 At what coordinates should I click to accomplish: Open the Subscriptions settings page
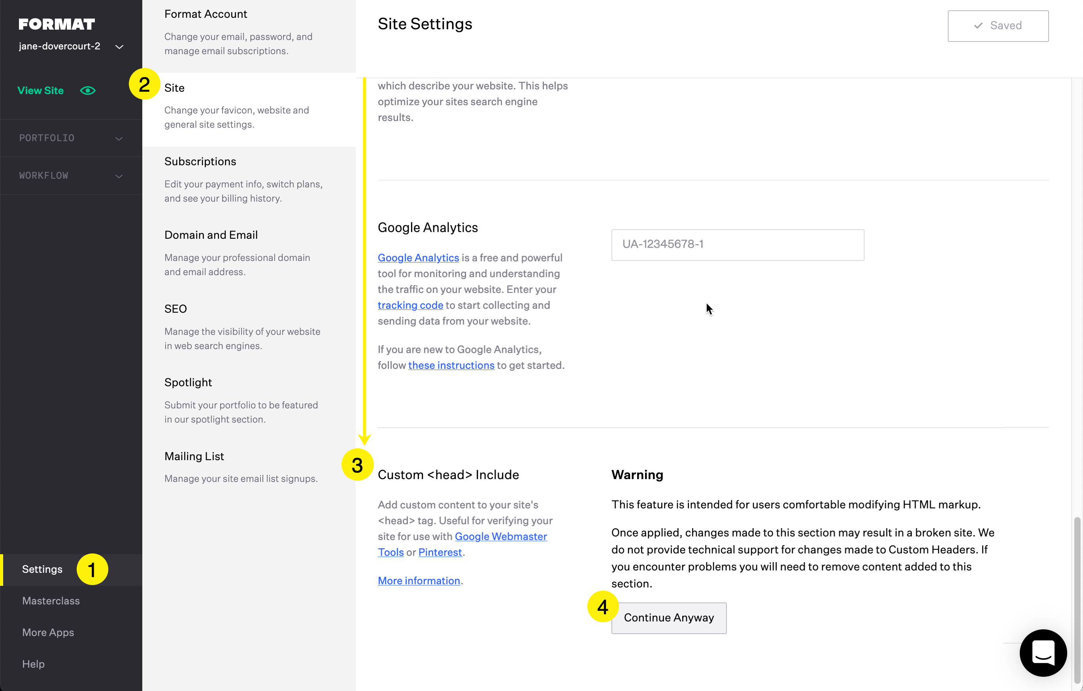pyautogui.click(x=200, y=161)
